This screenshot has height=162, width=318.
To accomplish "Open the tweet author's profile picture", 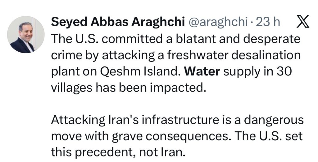I will [26, 35].
